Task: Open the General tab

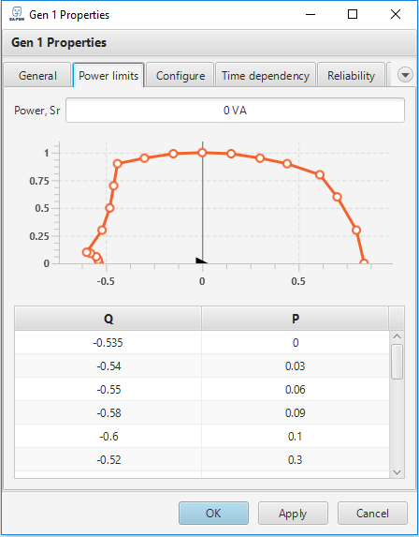Action: coord(37,75)
